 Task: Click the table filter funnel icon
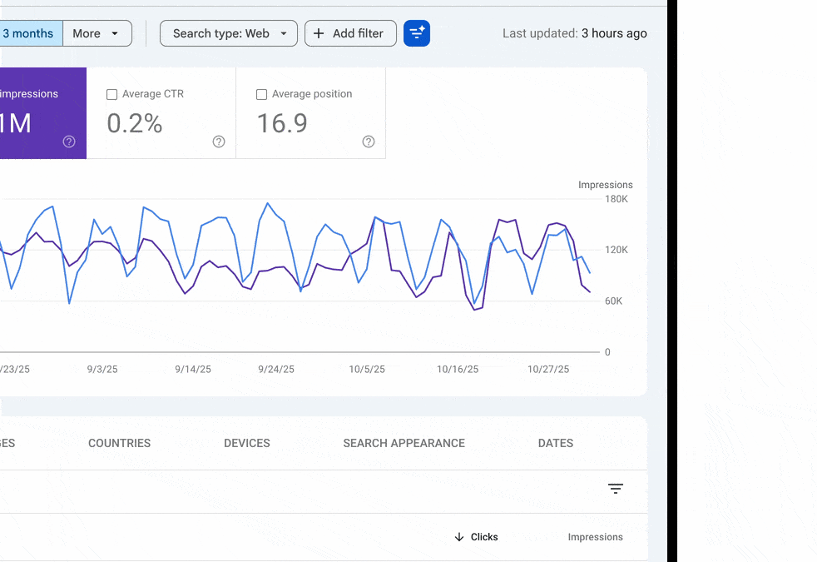pos(616,489)
